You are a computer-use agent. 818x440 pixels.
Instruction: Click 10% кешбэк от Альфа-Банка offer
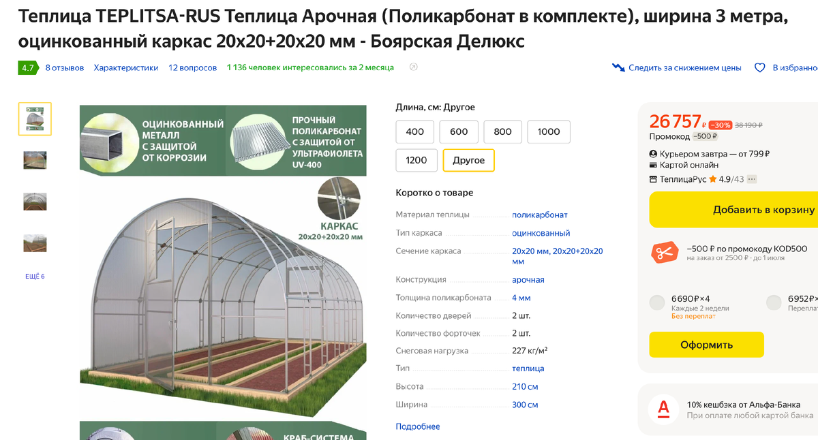tap(744, 405)
